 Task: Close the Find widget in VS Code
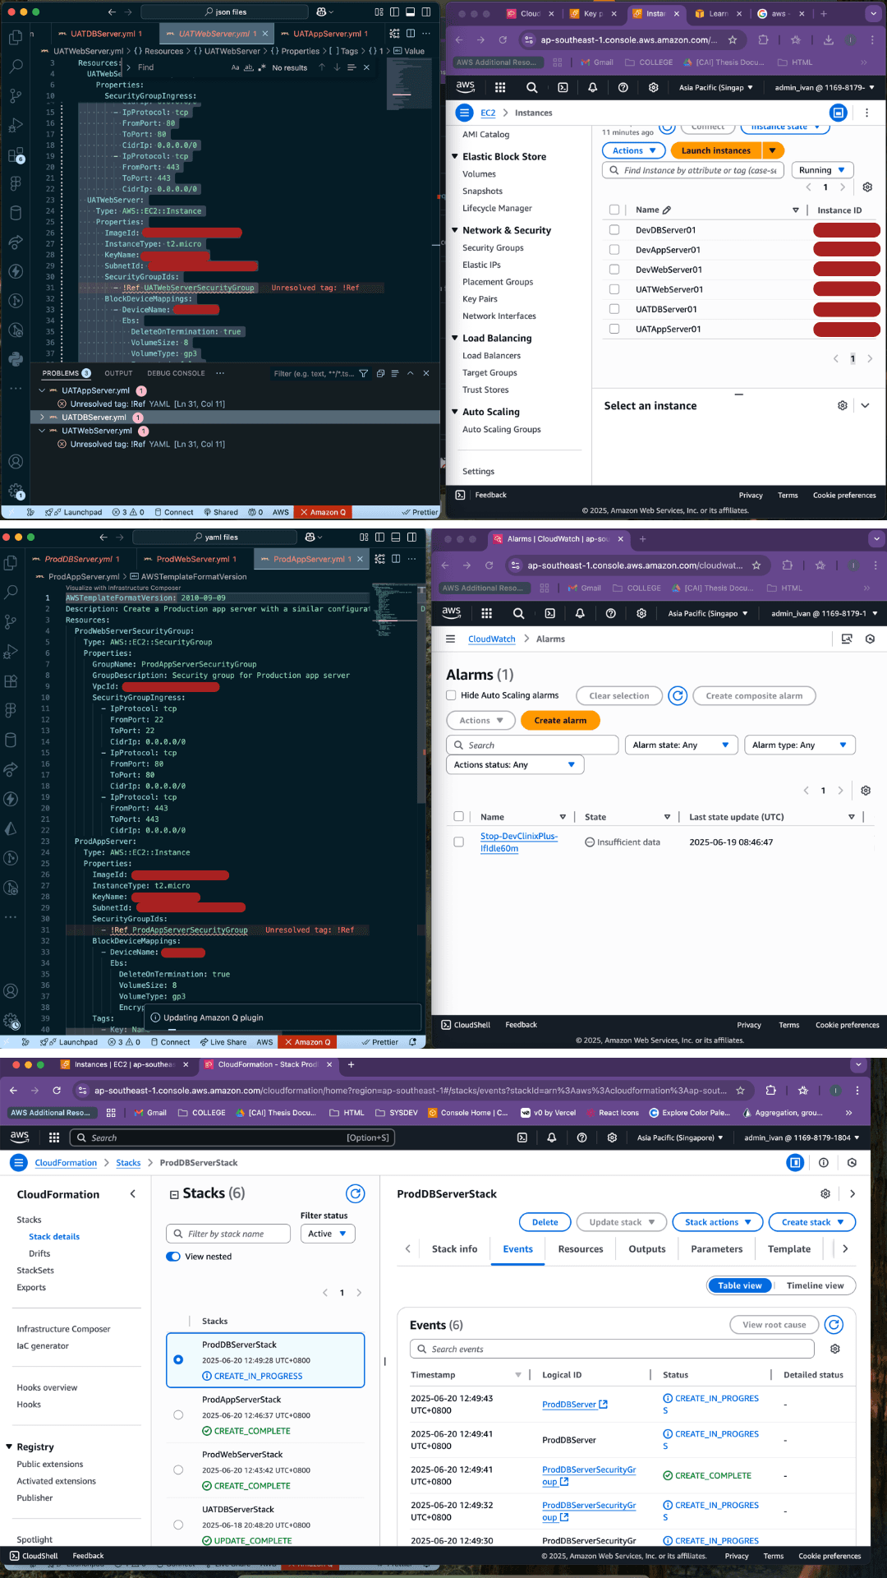point(366,67)
